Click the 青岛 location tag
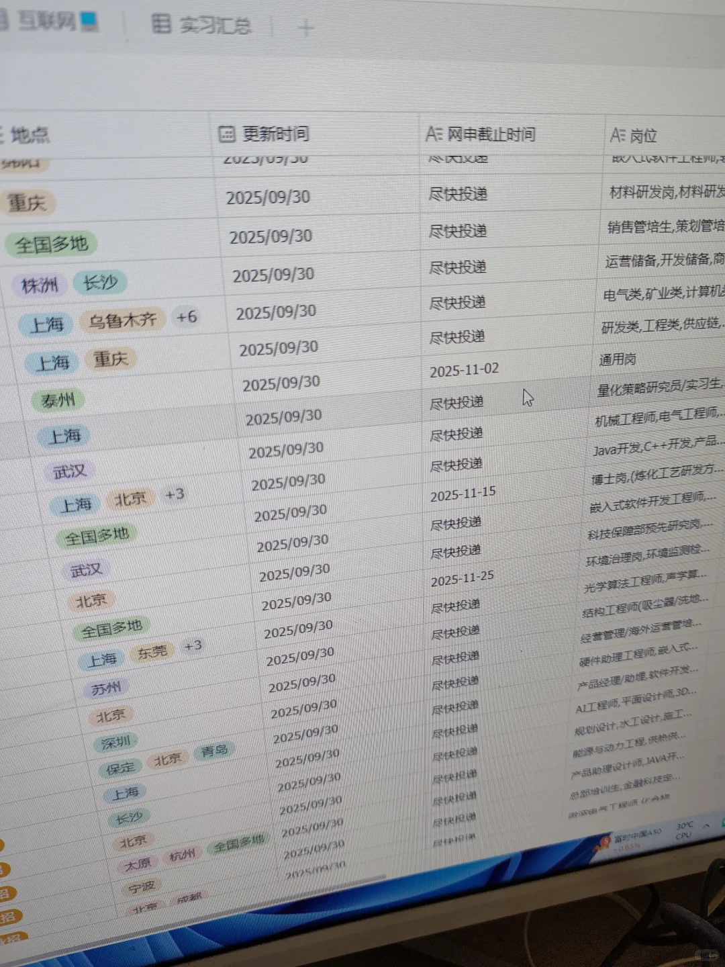Viewport: 725px width, 967px height. pyautogui.click(x=214, y=751)
